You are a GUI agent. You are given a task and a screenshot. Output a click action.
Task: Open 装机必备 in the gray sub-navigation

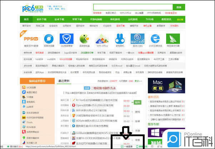click(147, 26)
